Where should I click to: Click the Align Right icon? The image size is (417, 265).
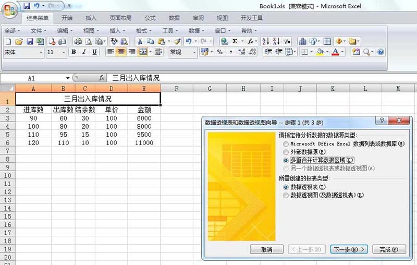click(x=132, y=52)
